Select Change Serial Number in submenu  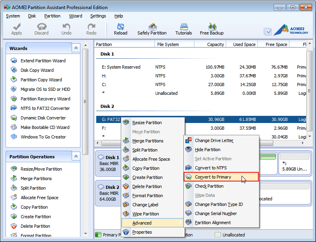[x=221, y=213]
